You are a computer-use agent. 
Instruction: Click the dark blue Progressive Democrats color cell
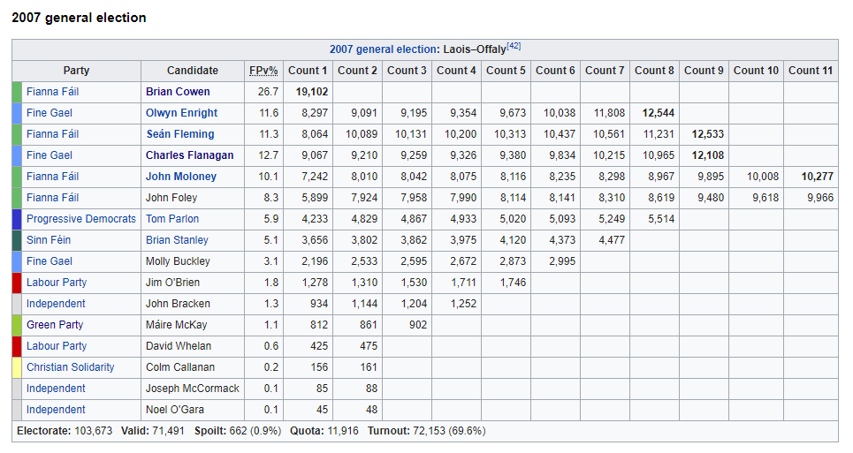click(x=17, y=219)
